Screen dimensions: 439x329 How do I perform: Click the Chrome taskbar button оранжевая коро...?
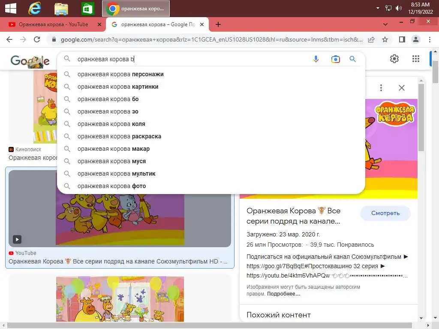point(136,9)
